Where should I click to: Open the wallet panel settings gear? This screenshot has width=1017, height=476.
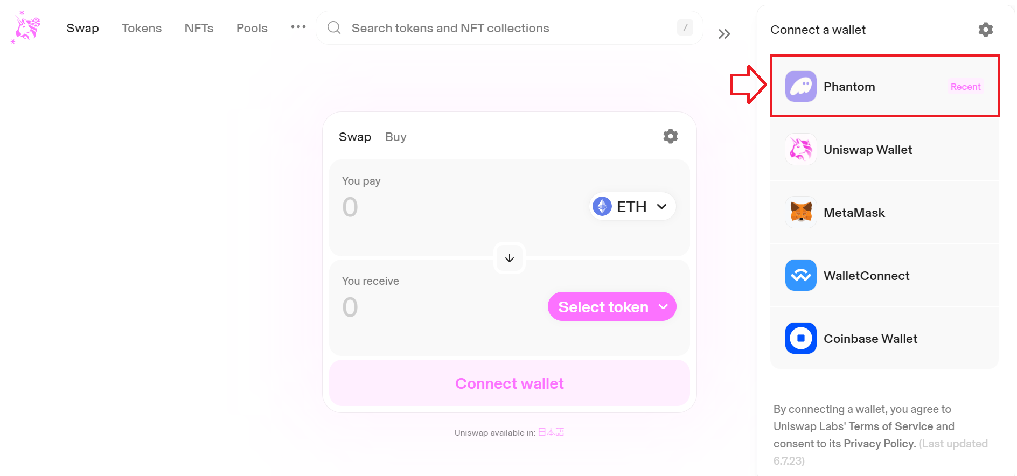tap(985, 30)
